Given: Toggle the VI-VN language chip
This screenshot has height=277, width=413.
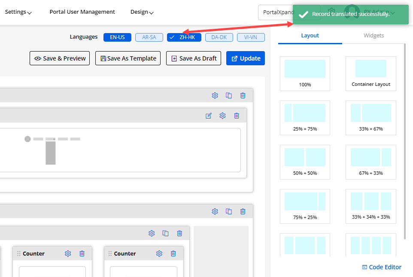Looking at the screenshot, I should point(251,37).
